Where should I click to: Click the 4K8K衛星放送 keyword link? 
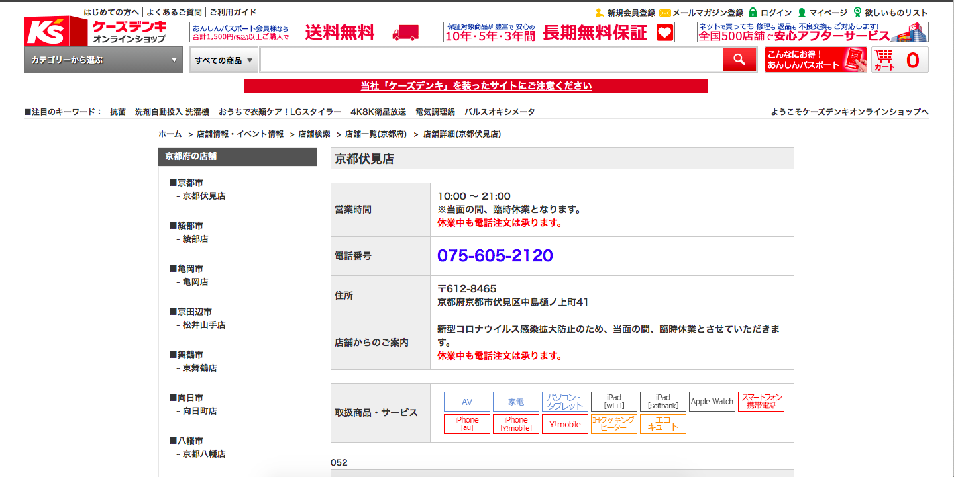coord(378,112)
